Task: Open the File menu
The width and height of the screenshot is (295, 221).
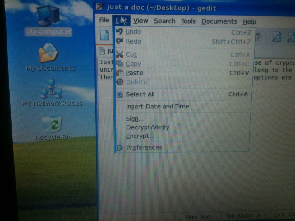Action: coord(104,21)
